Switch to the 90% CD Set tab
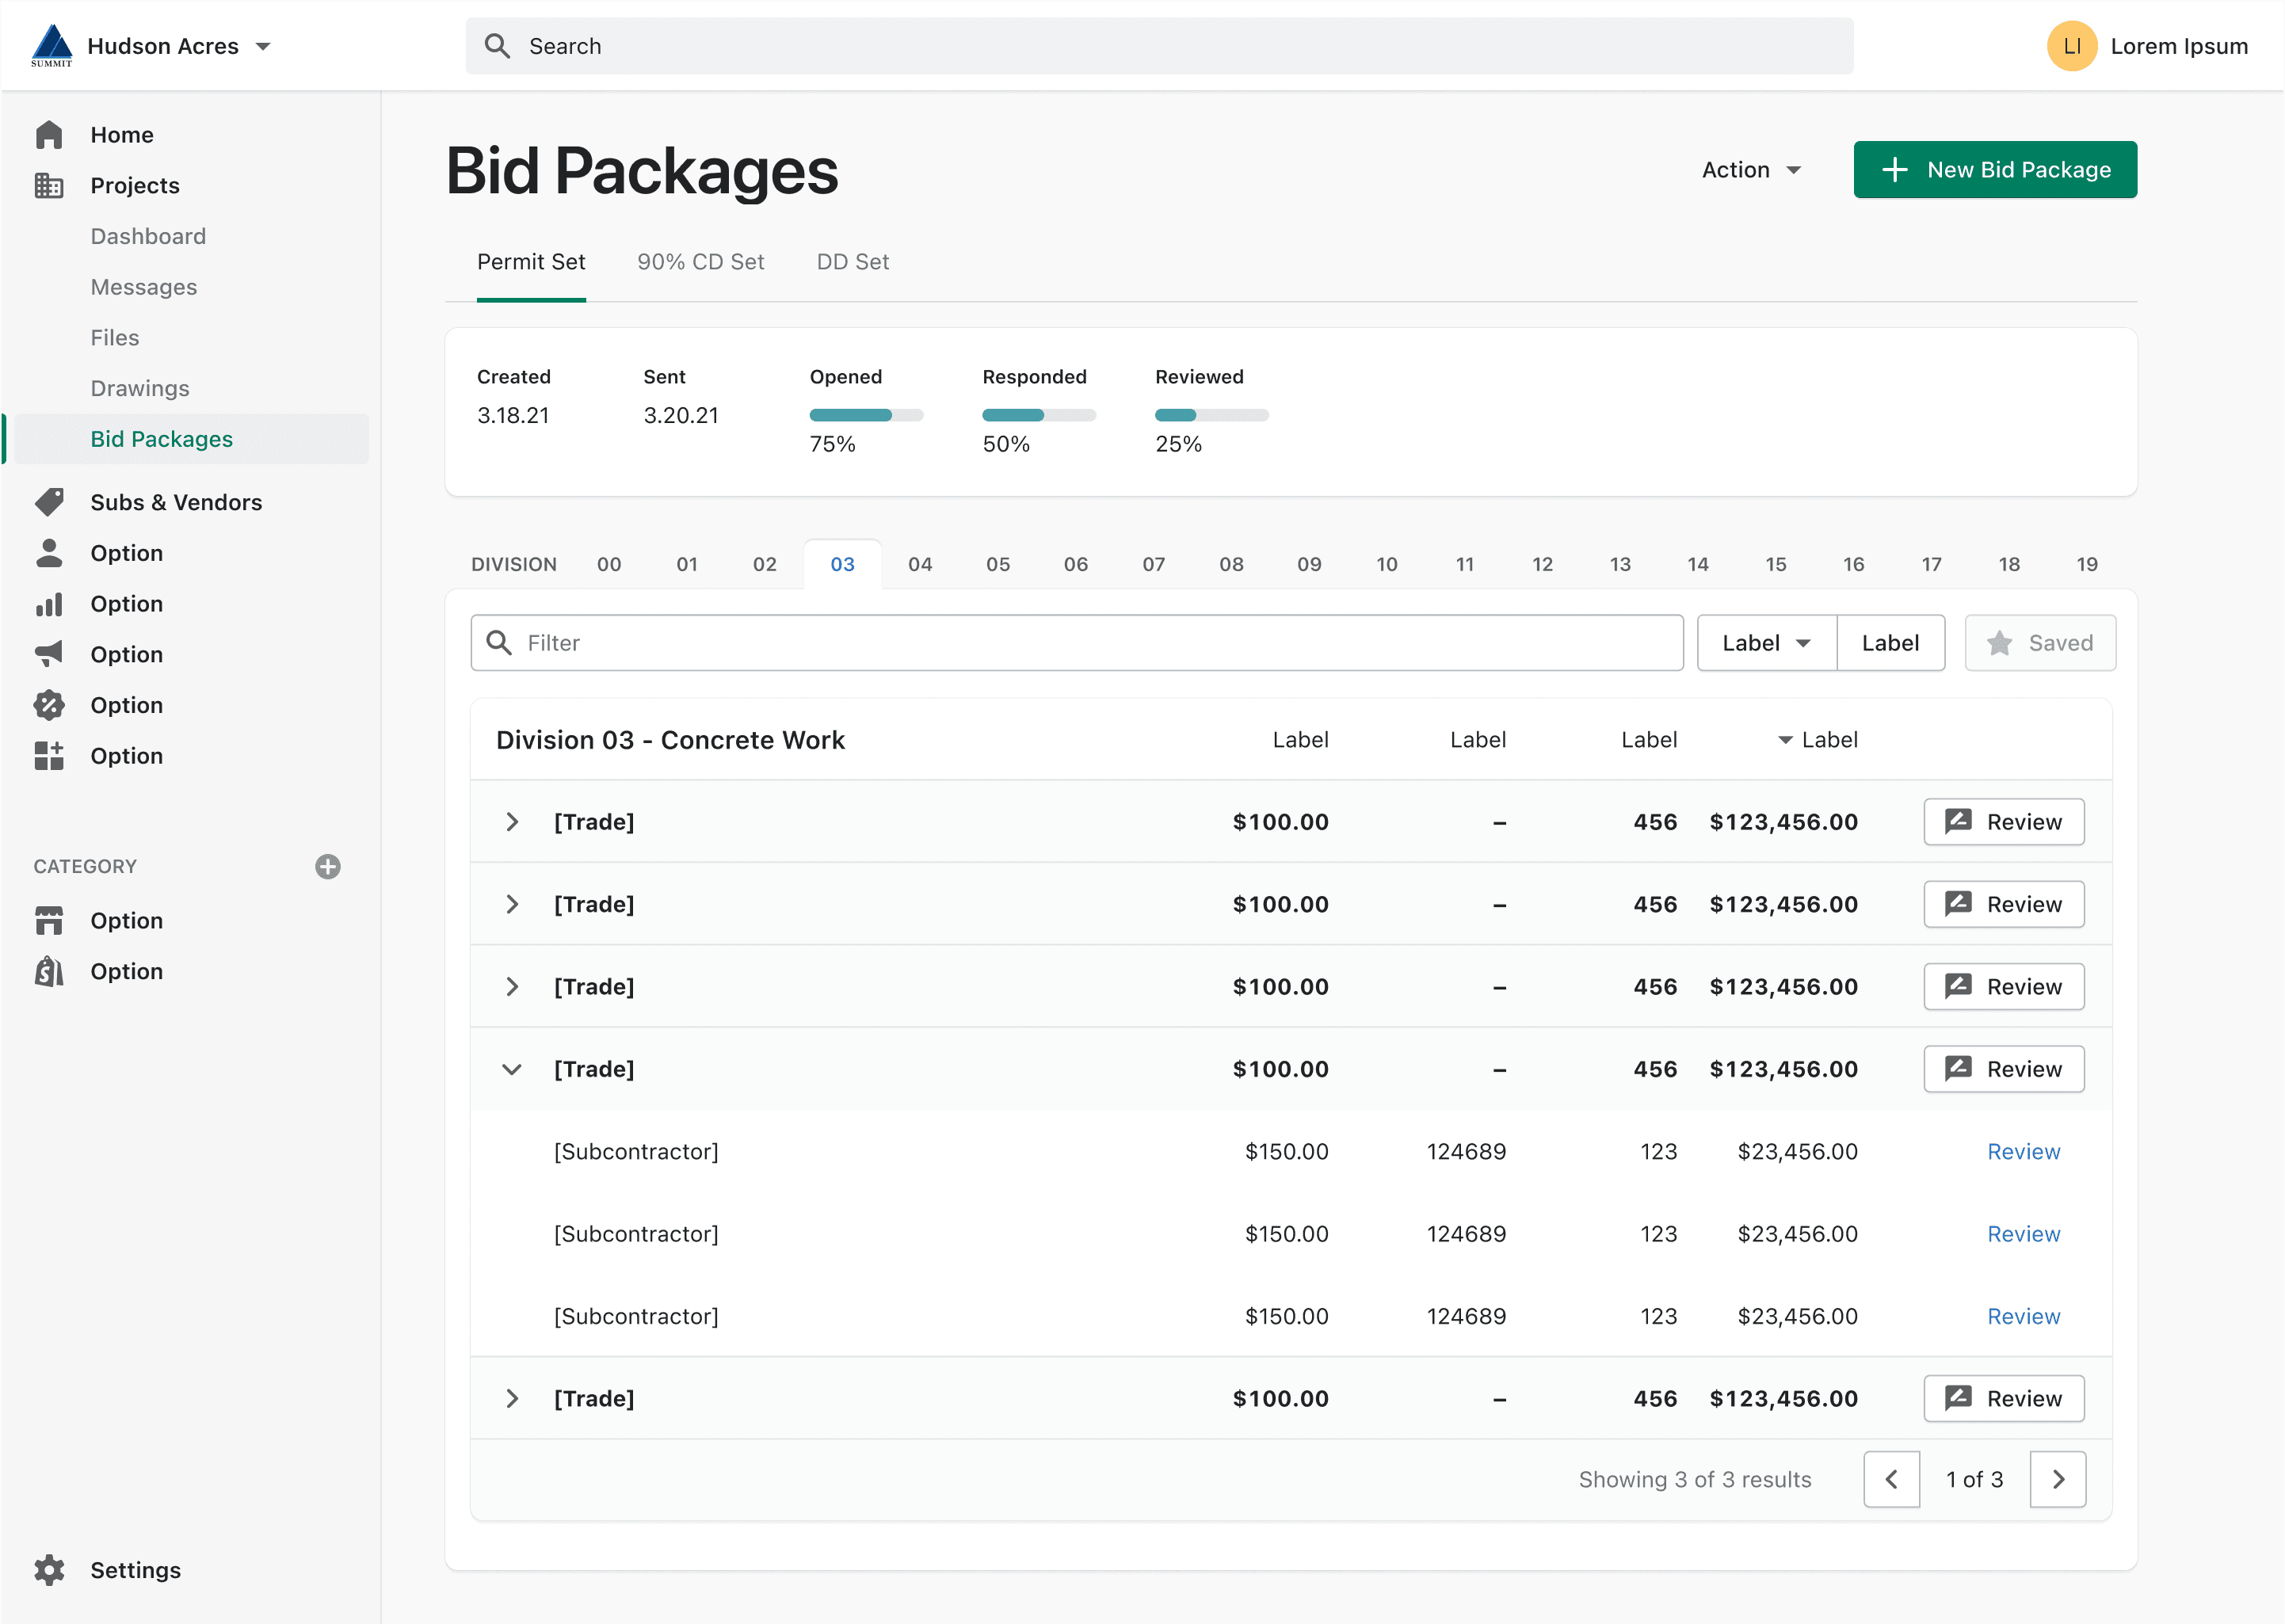The image size is (2285, 1624). coord(700,262)
